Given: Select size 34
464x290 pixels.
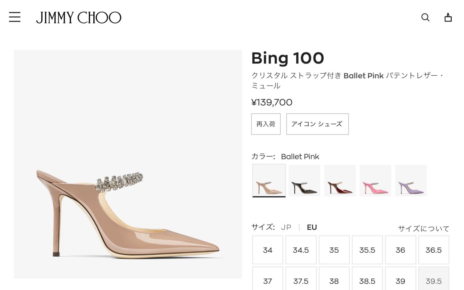Looking at the screenshot, I should pos(267,250).
